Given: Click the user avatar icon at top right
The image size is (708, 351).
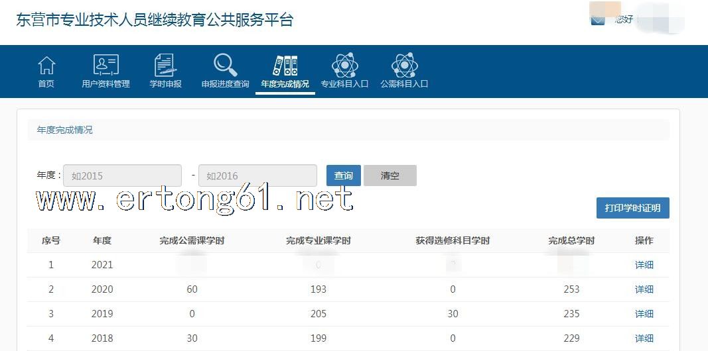Looking at the screenshot, I should pos(598,19).
